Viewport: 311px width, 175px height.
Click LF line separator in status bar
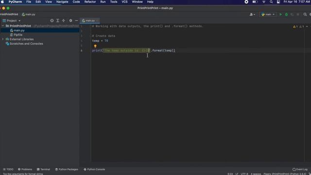point(237,174)
